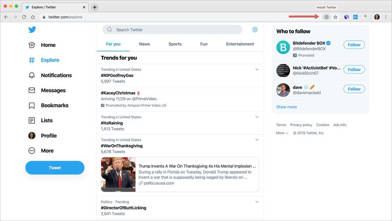Click the purple swirl extension icon
The height and width of the screenshot is (221, 392).
point(346,17)
